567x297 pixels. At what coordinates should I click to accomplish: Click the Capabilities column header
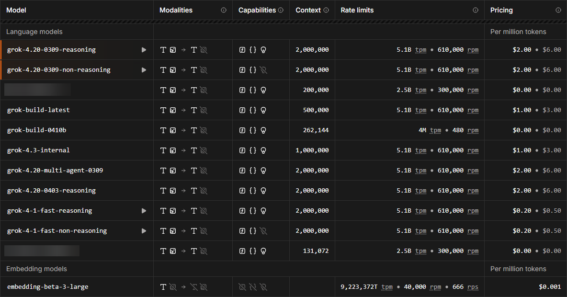[257, 10]
